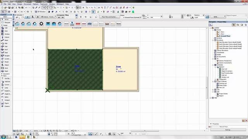Screen dimensions: 248x139
Task: Collapse the Schedules node in Navigator
Action: [x=213, y=65]
